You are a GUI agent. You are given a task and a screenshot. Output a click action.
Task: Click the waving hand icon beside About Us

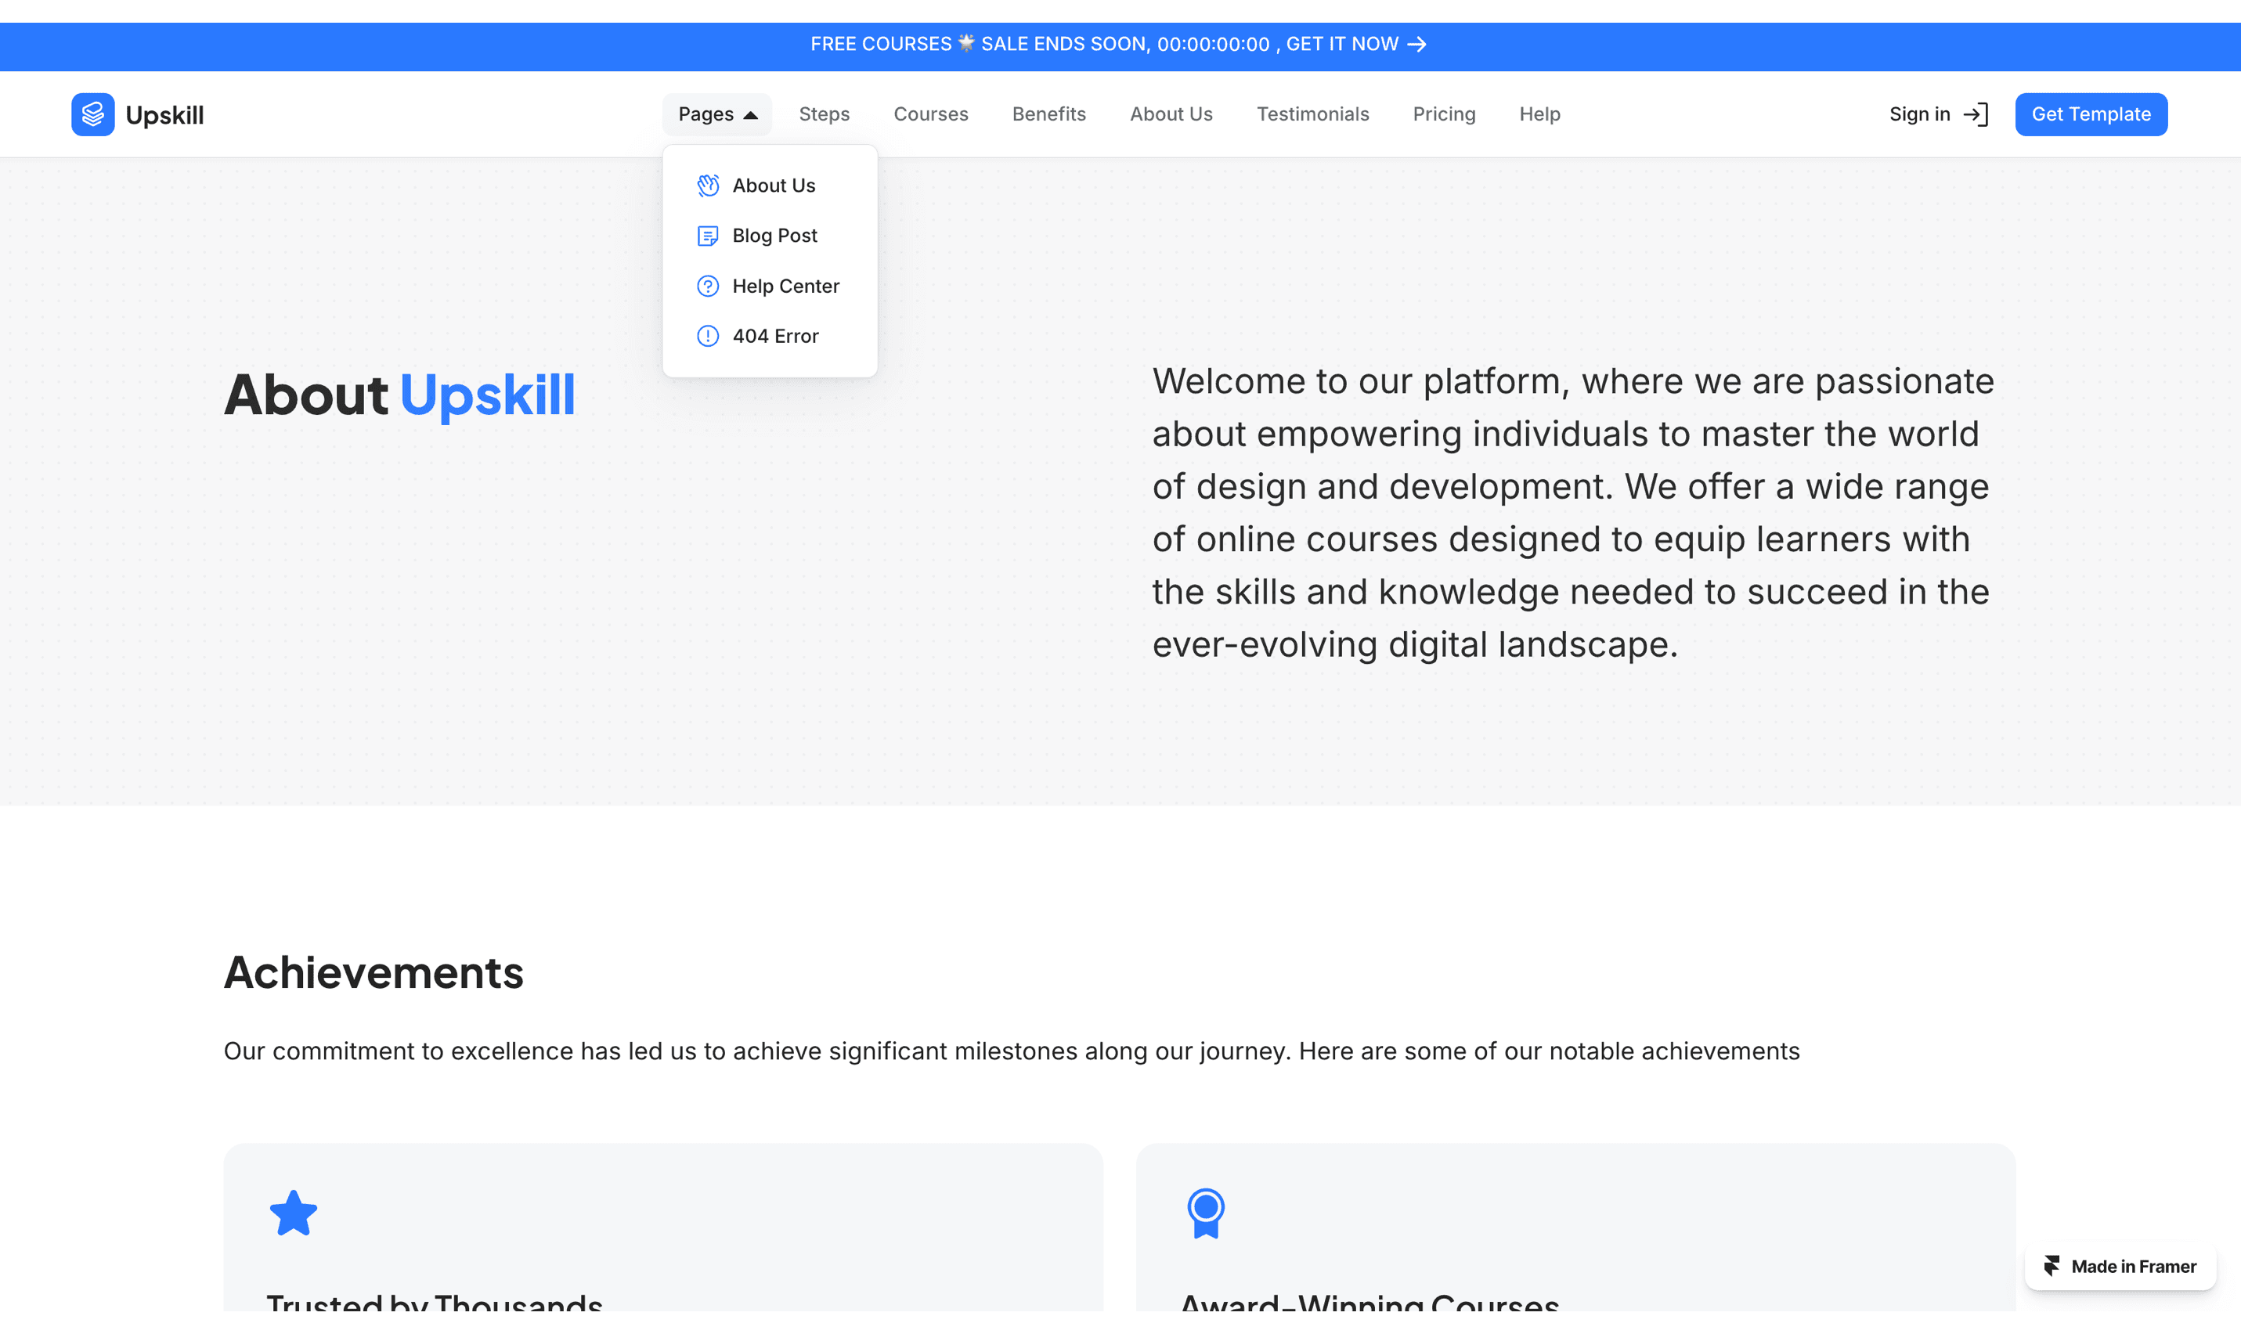click(x=707, y=186)
